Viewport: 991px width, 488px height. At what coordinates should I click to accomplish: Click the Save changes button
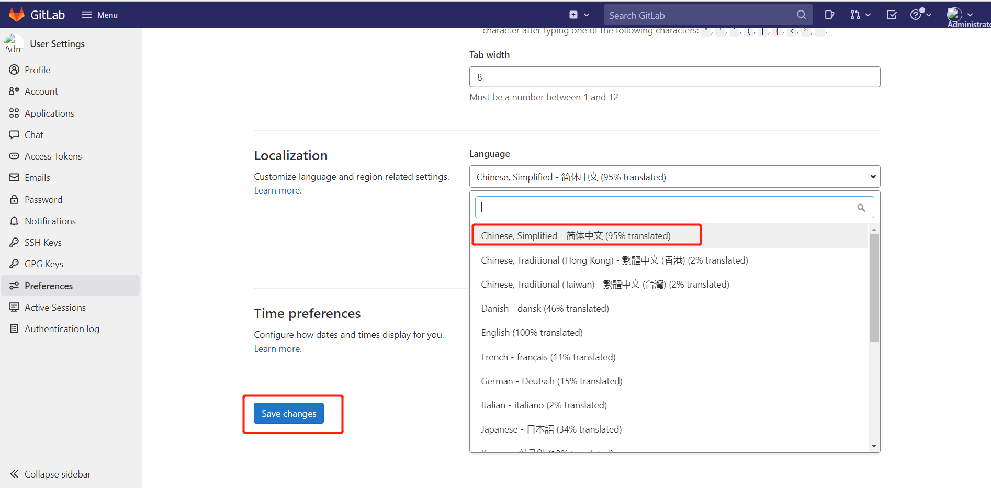pyautogui.click(x=289, y=413)
